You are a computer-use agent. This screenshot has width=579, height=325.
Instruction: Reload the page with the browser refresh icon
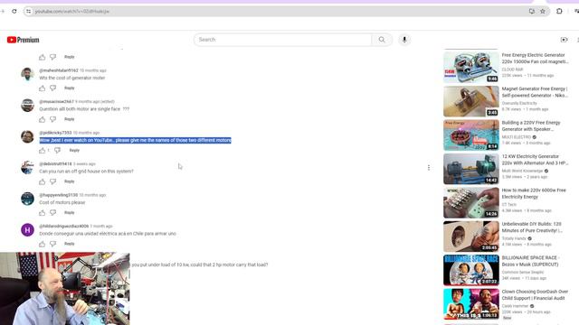pos(14,12)
